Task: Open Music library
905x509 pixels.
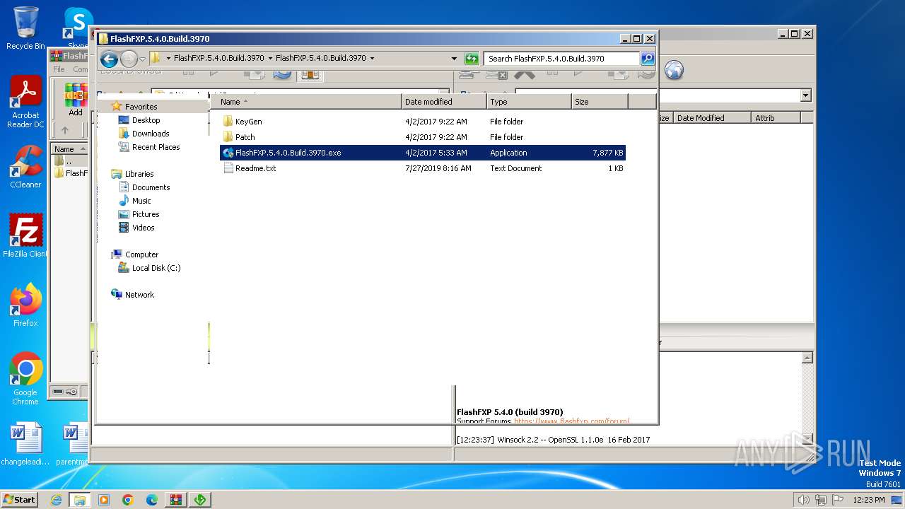Action: (x=141, y=201)
